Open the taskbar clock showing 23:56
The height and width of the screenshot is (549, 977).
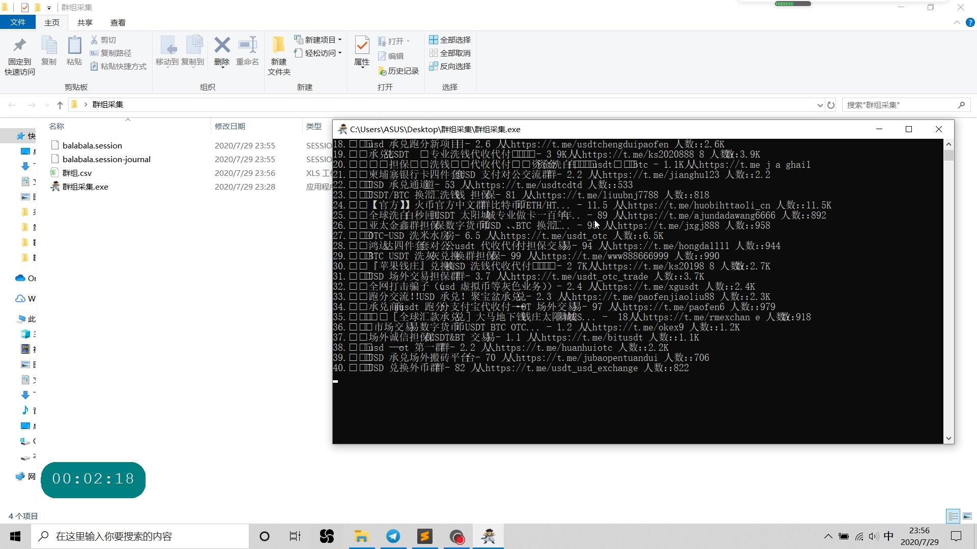(919, 536)
